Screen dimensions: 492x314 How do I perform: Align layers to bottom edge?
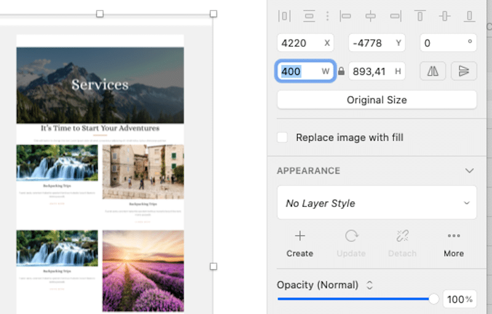coord(469,16)
